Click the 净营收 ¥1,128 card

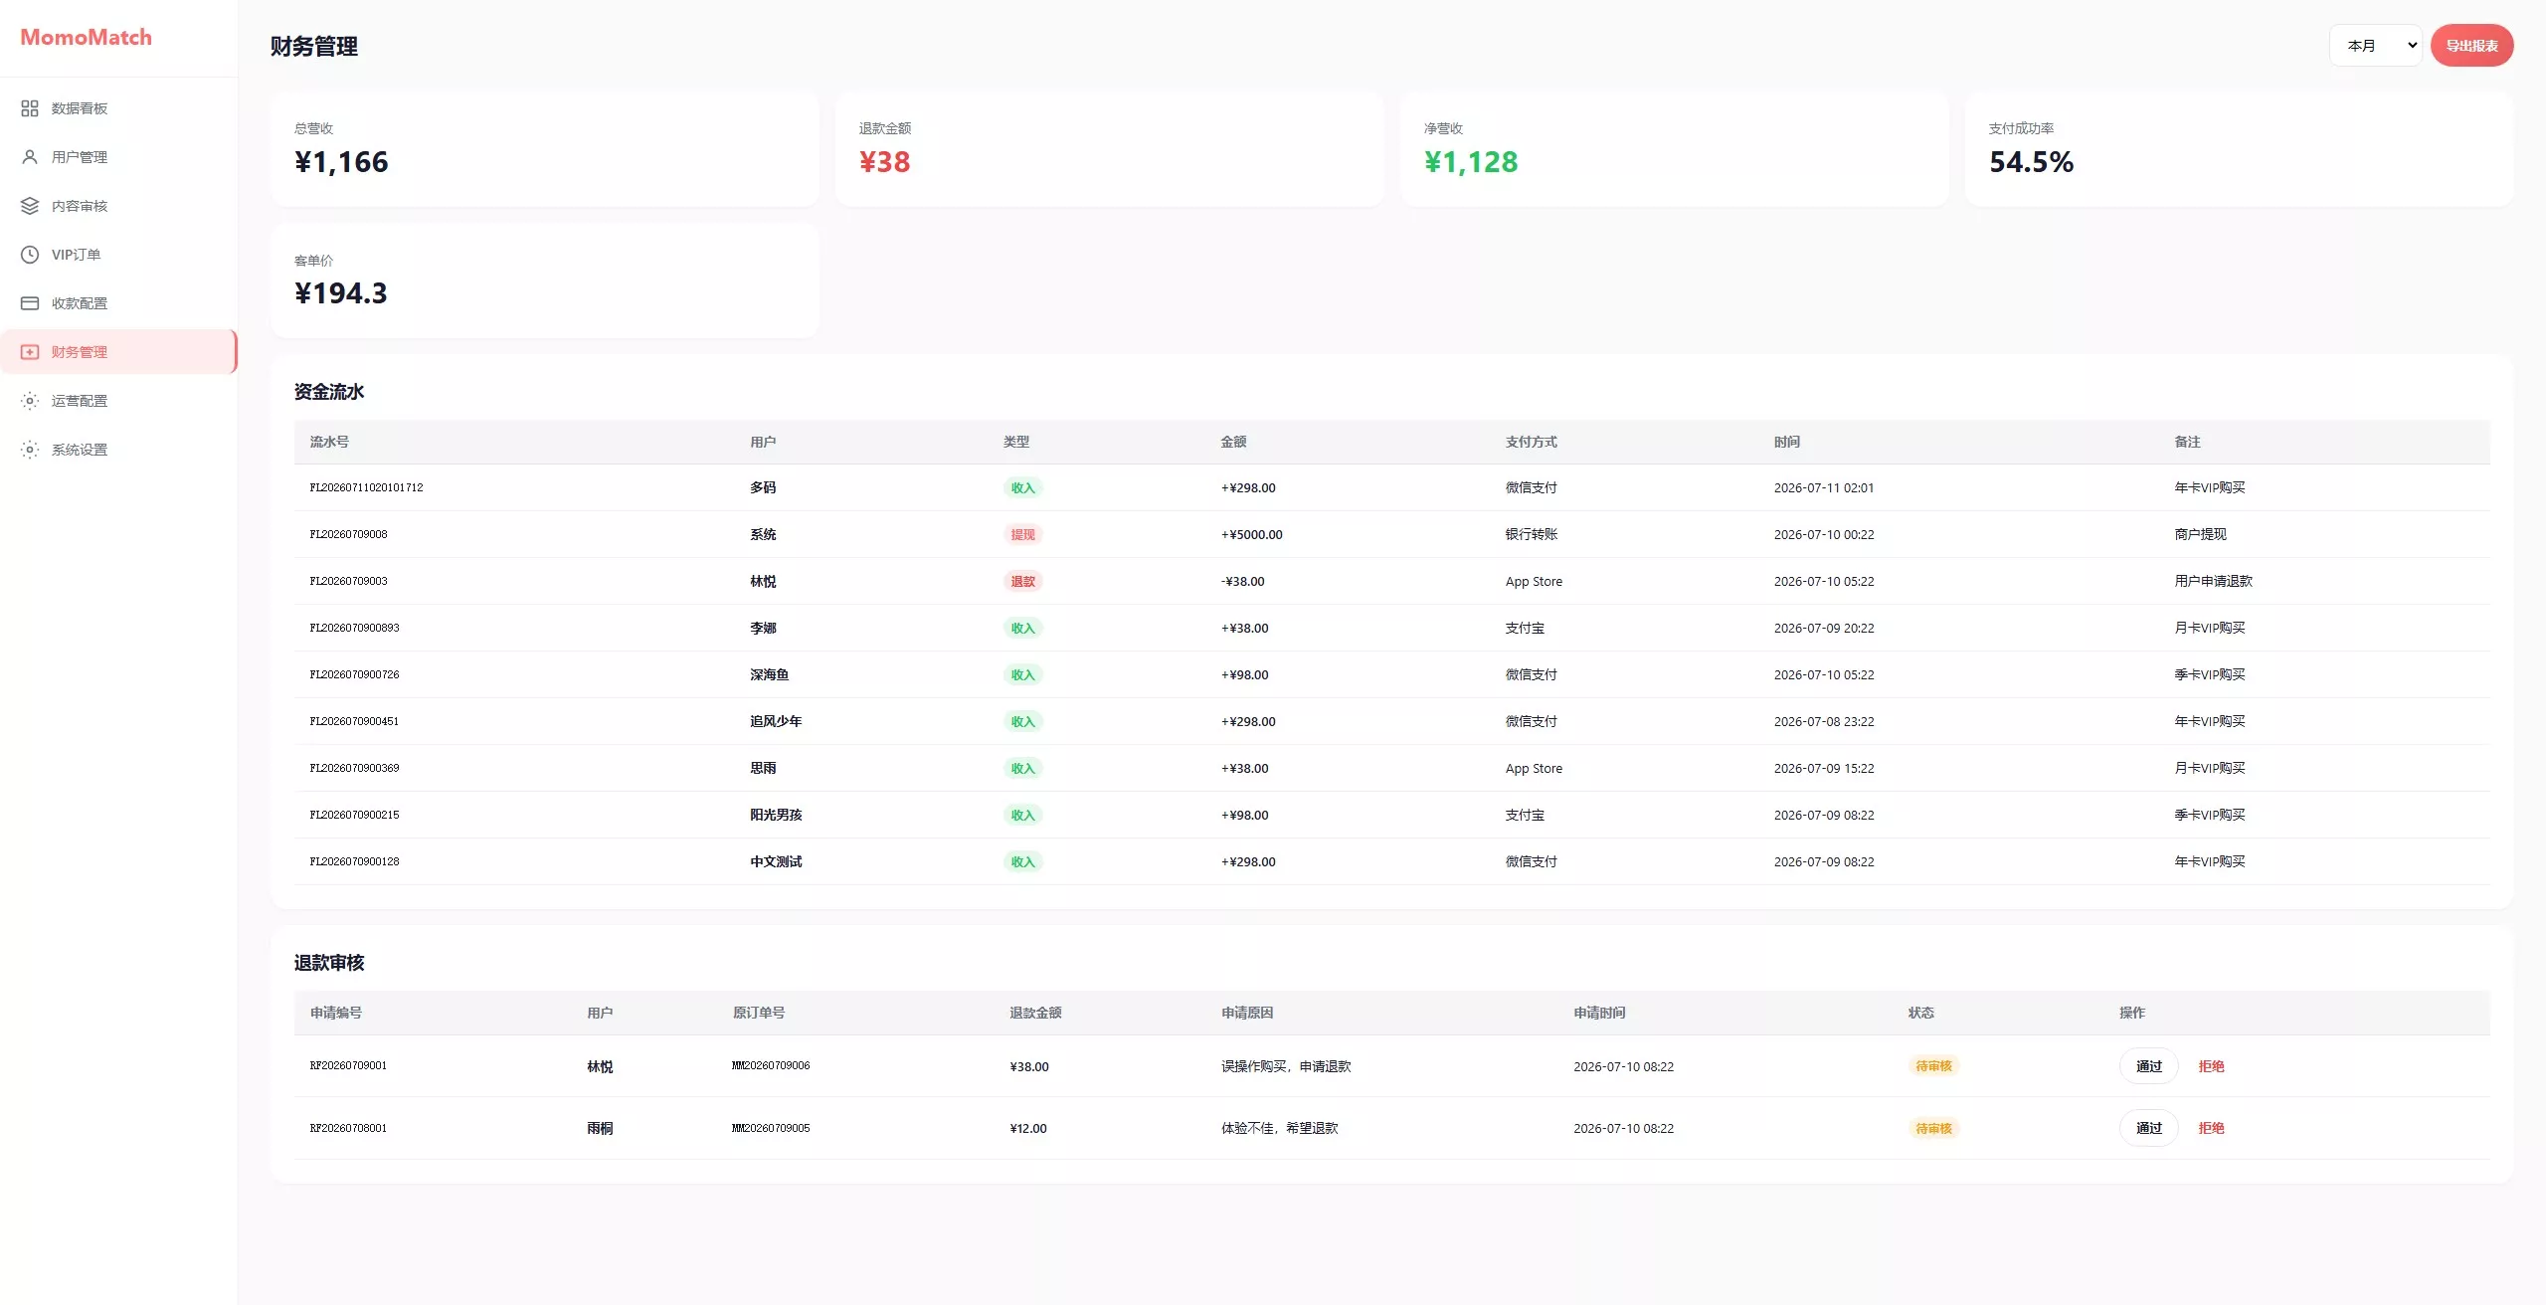click(x=1674, y=148)
